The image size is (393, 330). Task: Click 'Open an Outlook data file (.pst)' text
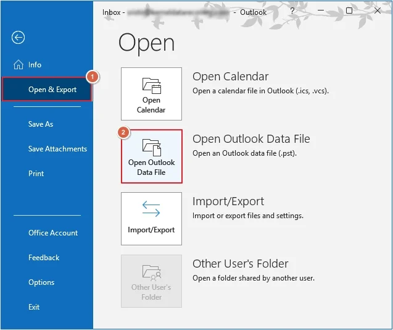point(244,153)
